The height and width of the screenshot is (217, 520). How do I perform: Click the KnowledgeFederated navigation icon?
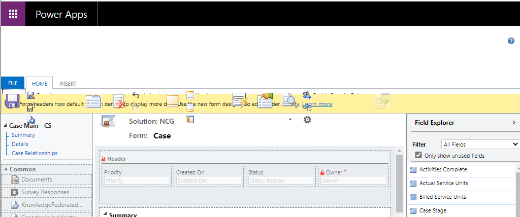15,205
